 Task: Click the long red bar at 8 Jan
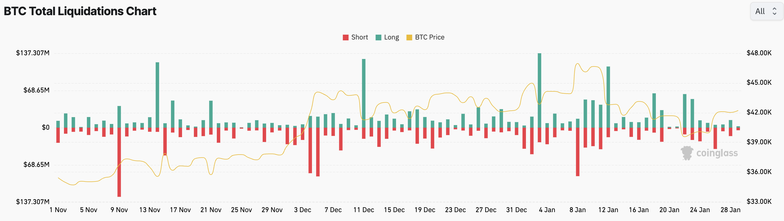point(578,152)
